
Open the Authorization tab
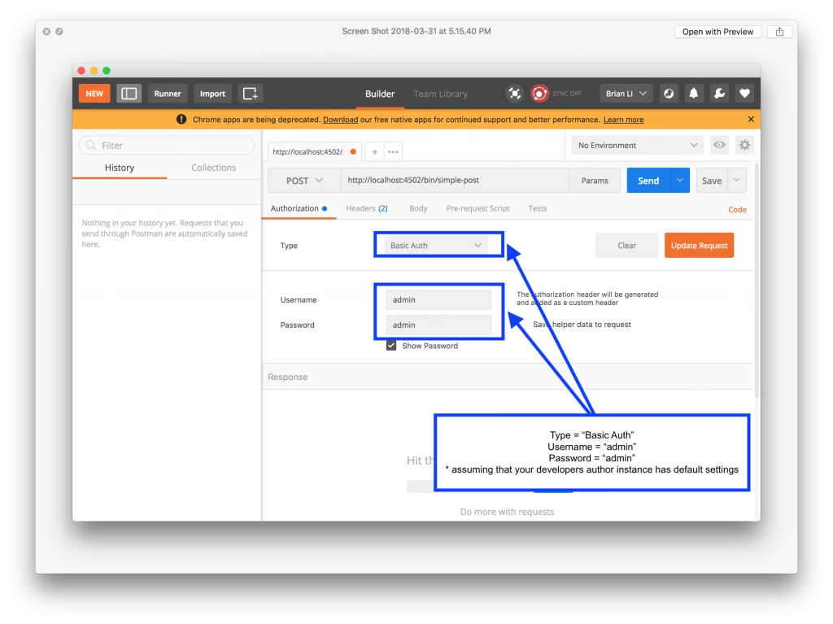[299, 208]
